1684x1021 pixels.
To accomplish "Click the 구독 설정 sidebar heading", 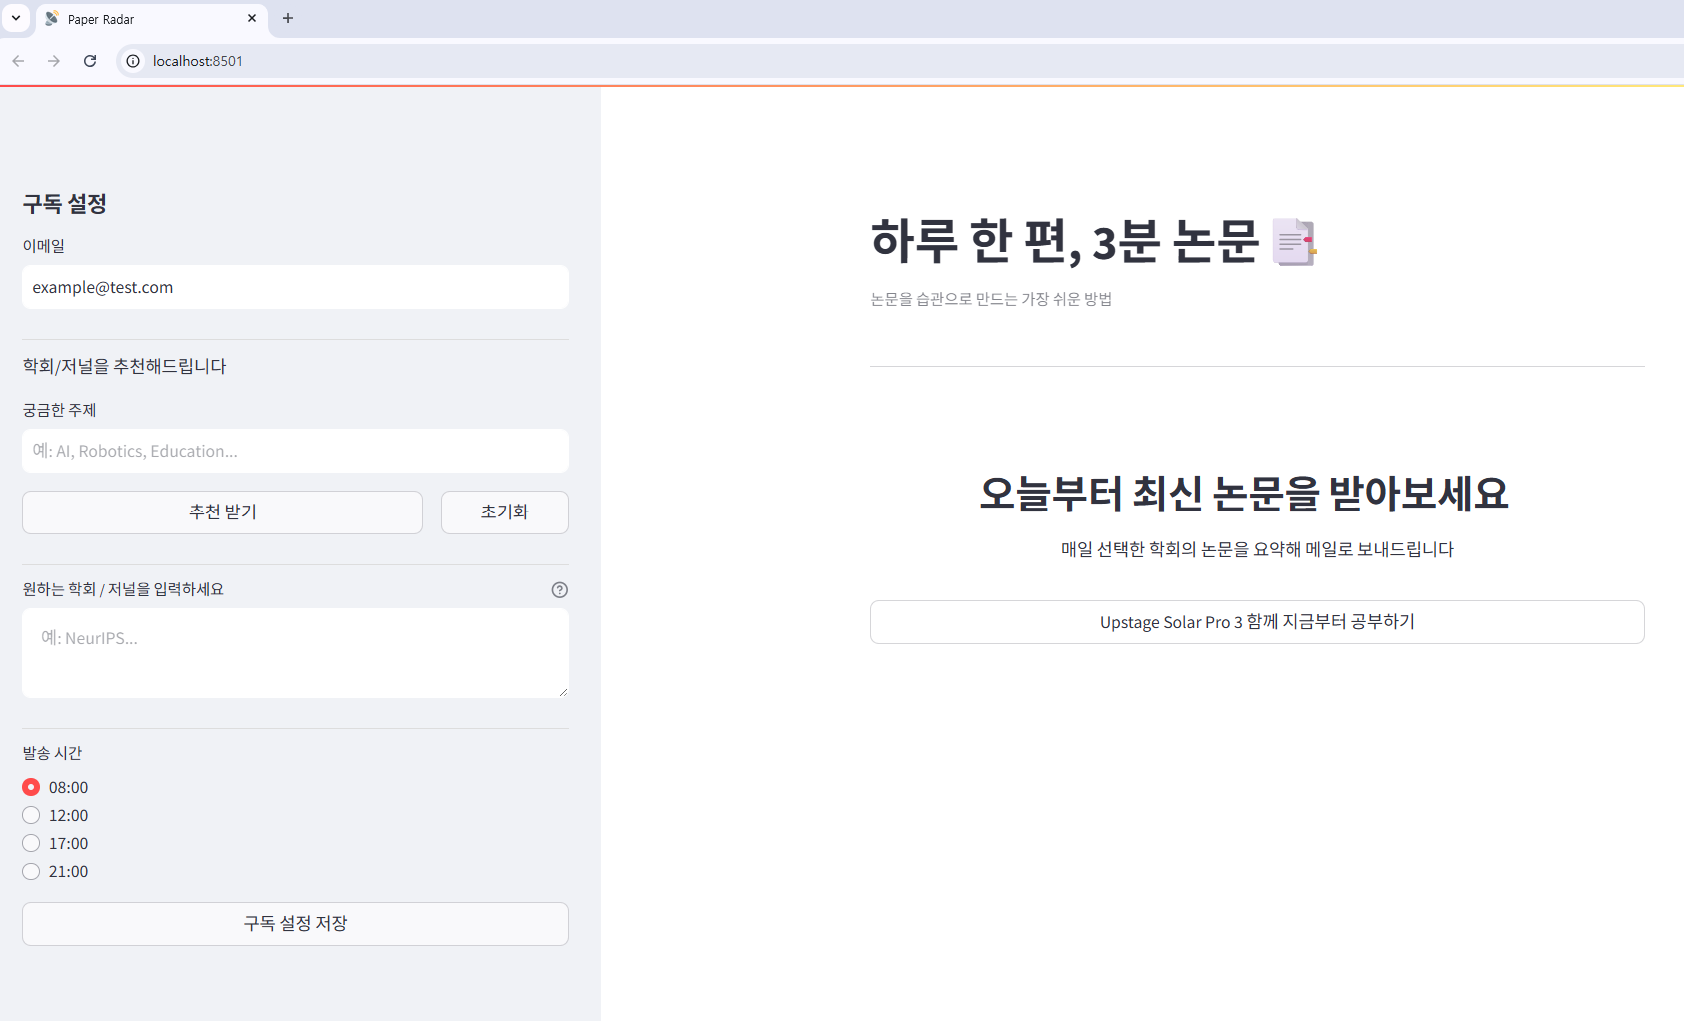I will click(x=65, y=204).
